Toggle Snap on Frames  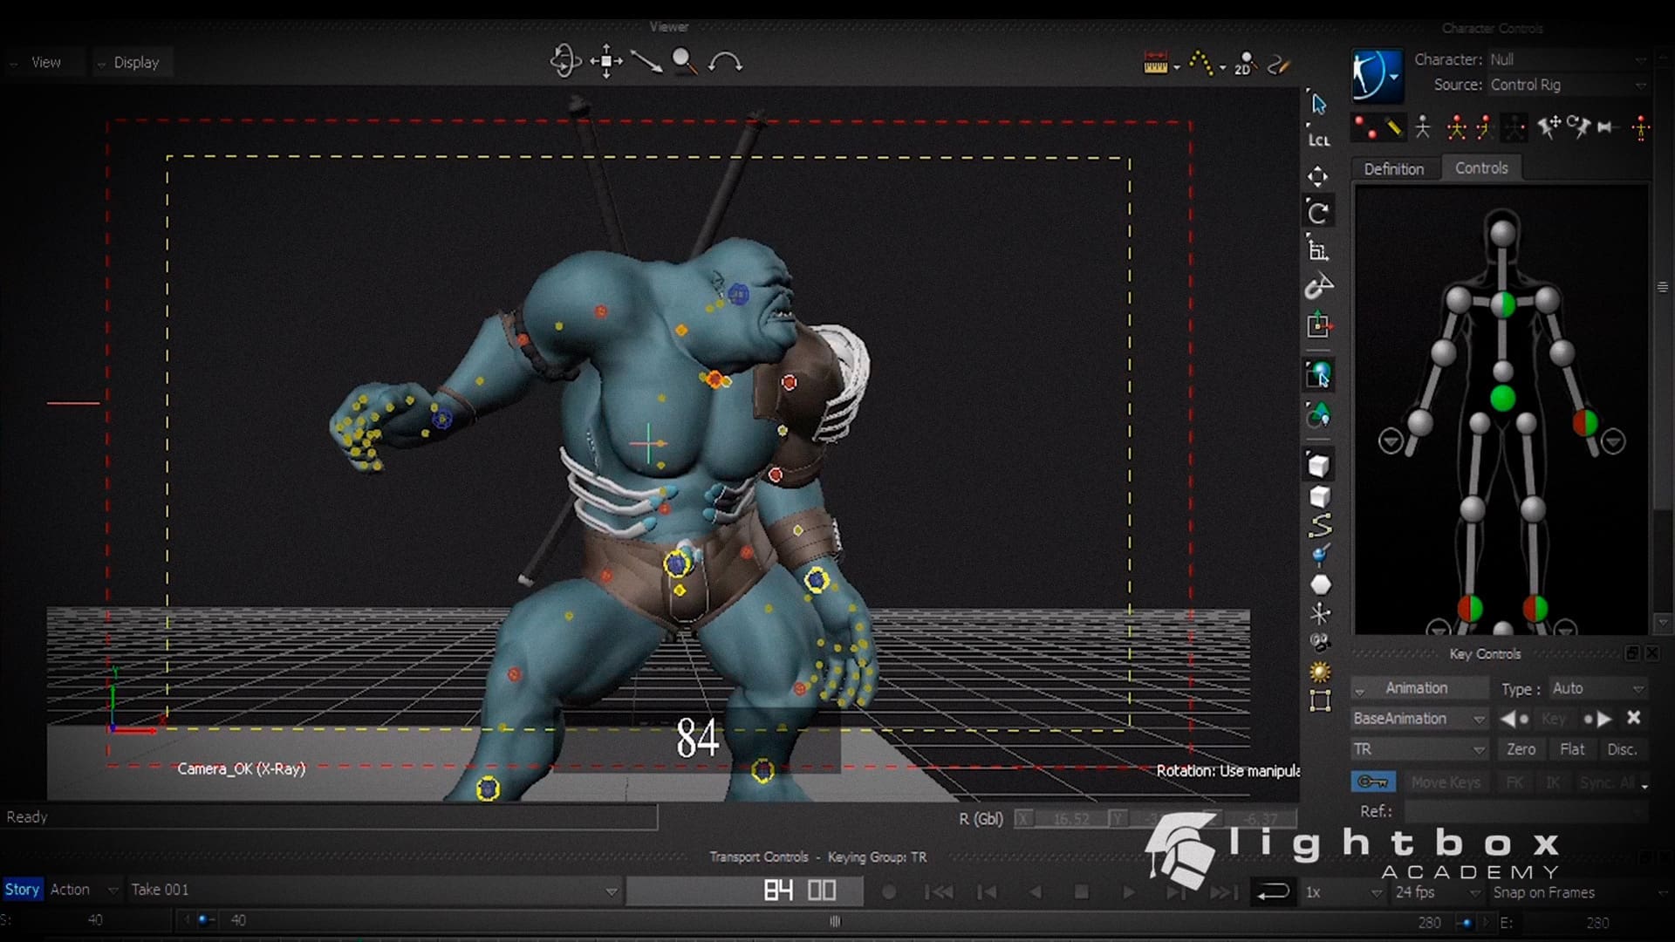[1544, 892]
